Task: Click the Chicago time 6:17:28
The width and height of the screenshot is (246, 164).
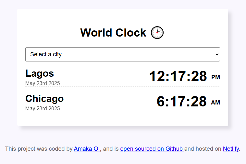Action: [x=181, y=102]
